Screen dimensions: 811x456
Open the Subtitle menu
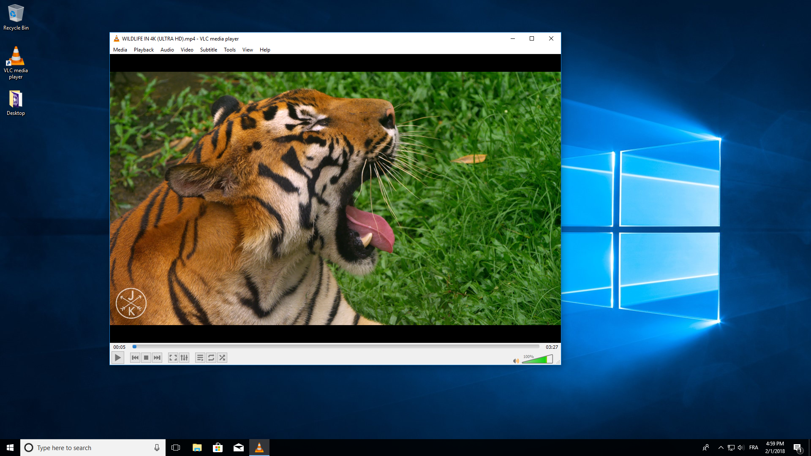[x=208, y=49]
